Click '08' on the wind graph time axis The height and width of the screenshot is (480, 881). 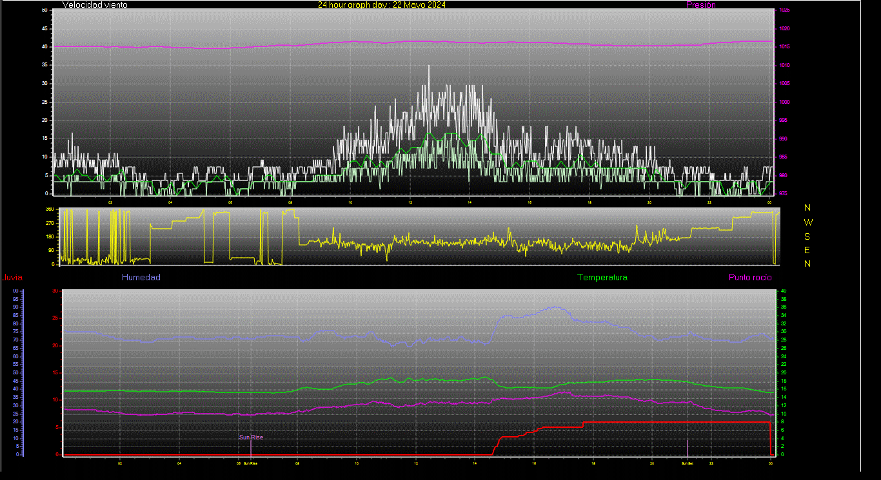click(x=290, y=202)
